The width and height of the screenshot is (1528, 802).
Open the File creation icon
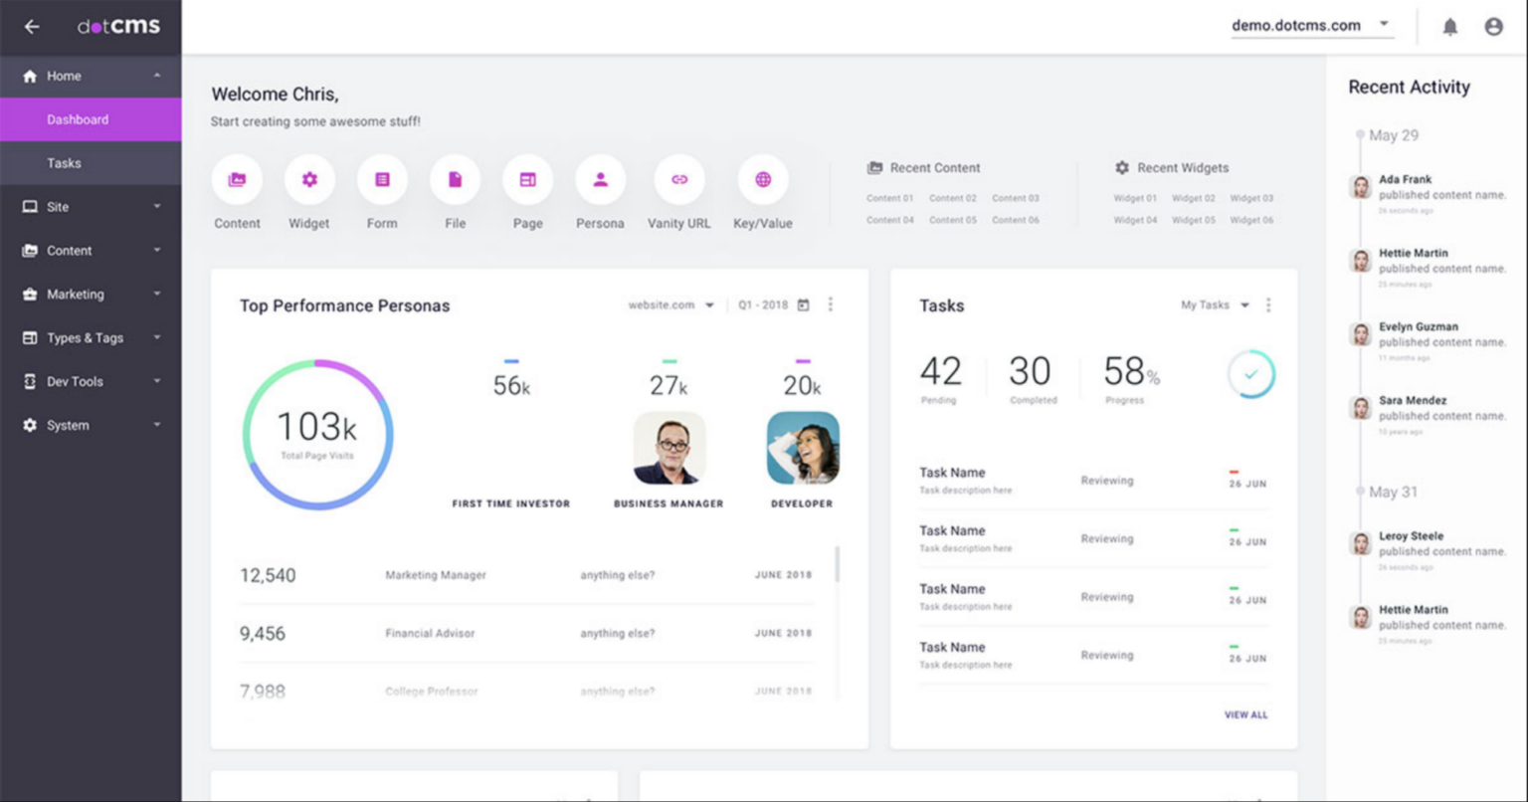455,181
